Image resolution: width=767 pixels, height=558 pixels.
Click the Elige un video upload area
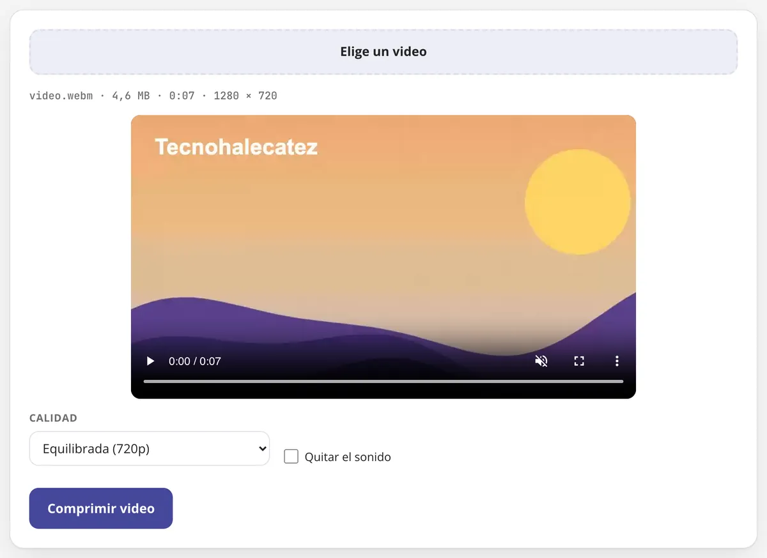[x=383, y=52]
